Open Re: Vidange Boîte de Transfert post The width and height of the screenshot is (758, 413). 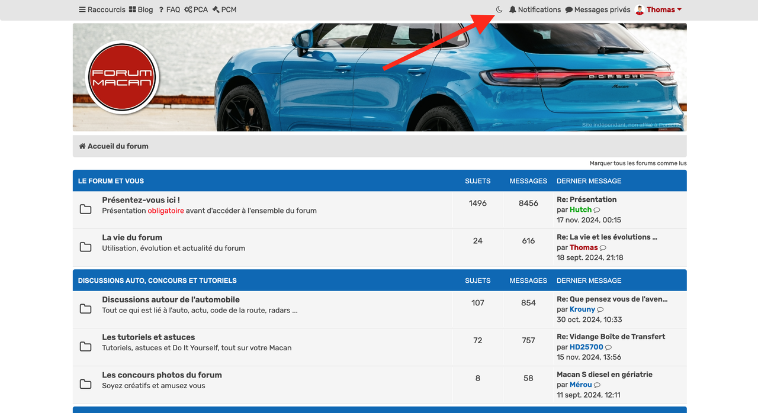[611, 336]
